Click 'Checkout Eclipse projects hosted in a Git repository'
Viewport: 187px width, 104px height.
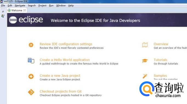[70, 95]
